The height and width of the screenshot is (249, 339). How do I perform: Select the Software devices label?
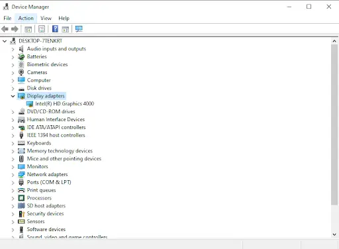[x=46, y=229]
